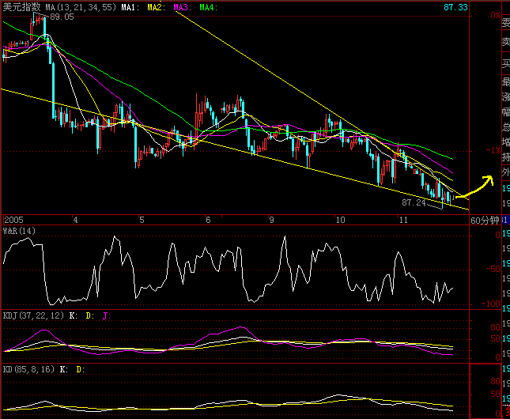The height and width of the screenshot is (419, 510).
Task: Click the 87.24 low price marker
Action: point(414,202)
